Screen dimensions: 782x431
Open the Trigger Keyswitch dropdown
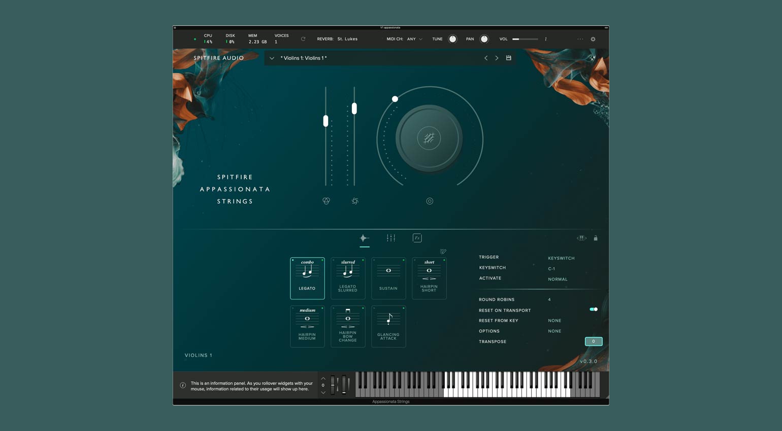[561, 258]
